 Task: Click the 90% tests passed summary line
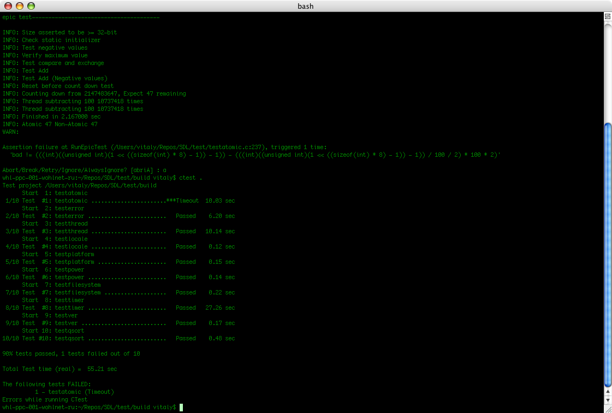point(71,353)
